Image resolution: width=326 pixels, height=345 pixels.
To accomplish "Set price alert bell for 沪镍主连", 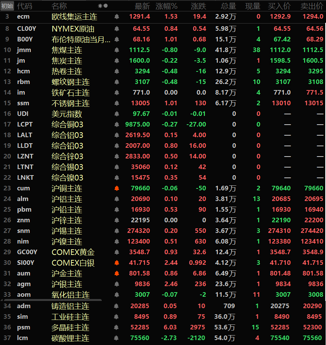I will coord(117,242).
